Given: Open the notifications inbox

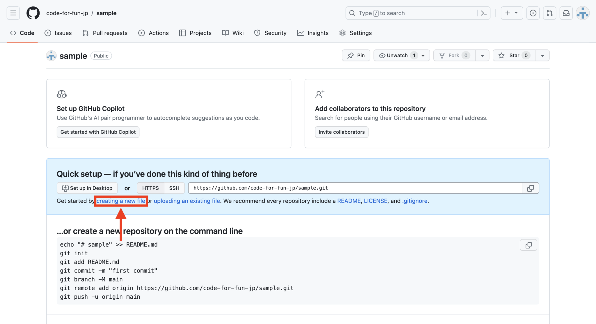Looking at the screenshot, I should pyautogui.click(x=566, y=13).
